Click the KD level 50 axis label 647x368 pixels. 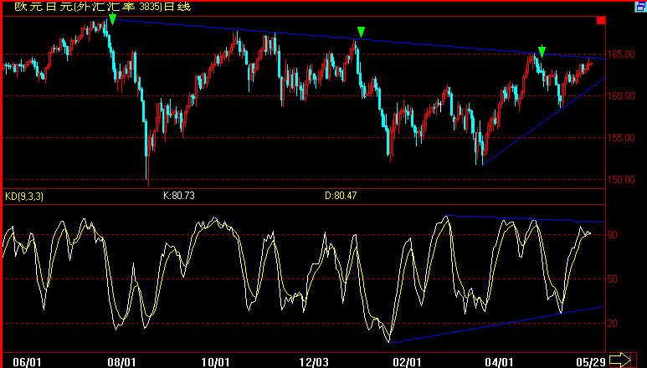pyautogui.click(x=613, y=279)
